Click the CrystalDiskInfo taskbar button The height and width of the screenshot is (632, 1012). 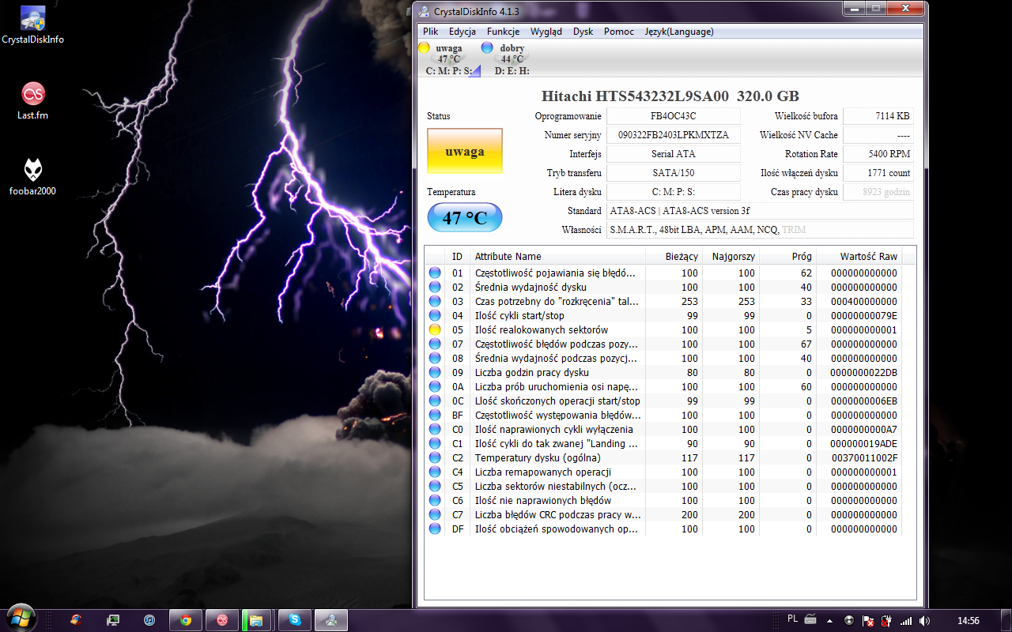tap(331, 620)
